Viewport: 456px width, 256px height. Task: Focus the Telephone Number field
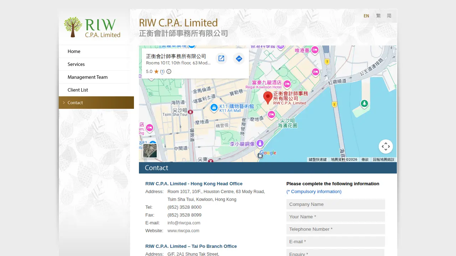336,229
